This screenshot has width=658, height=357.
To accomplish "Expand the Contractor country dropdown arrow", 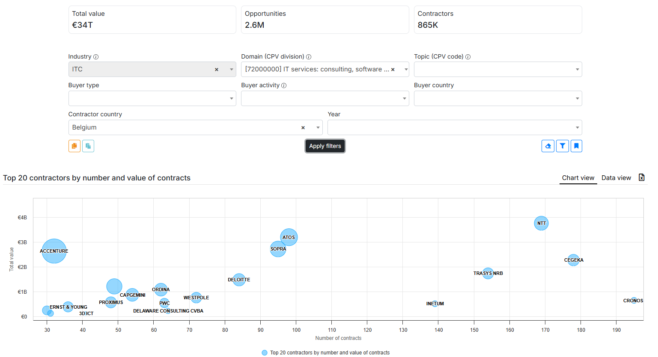I will (318, 127).
